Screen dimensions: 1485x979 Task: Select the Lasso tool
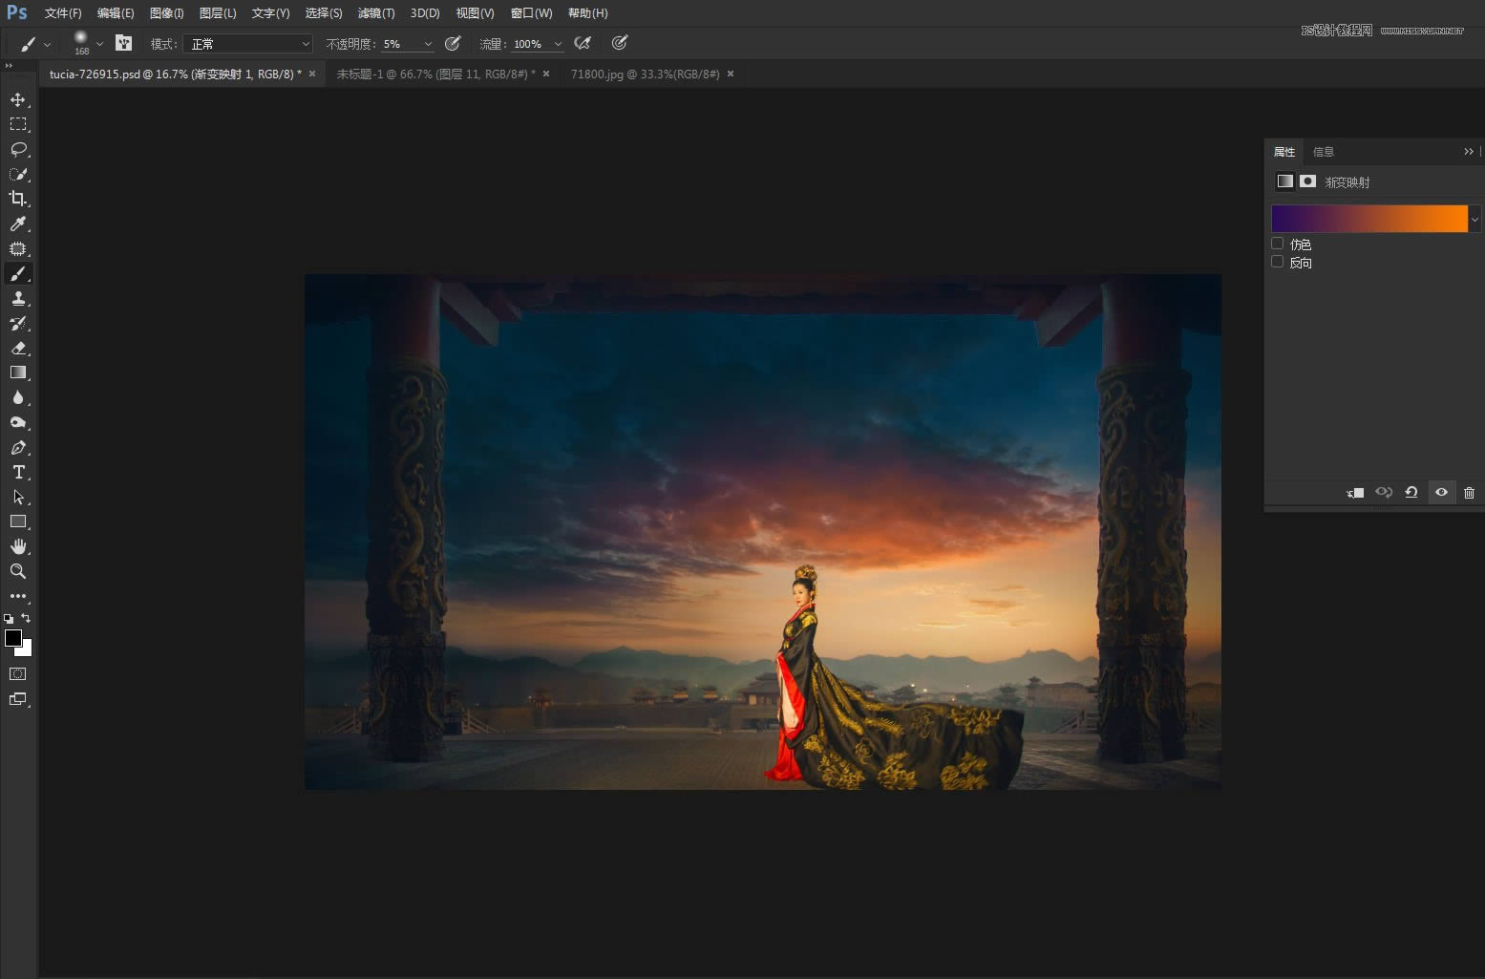pyautogui.click(x=17, y=149)
